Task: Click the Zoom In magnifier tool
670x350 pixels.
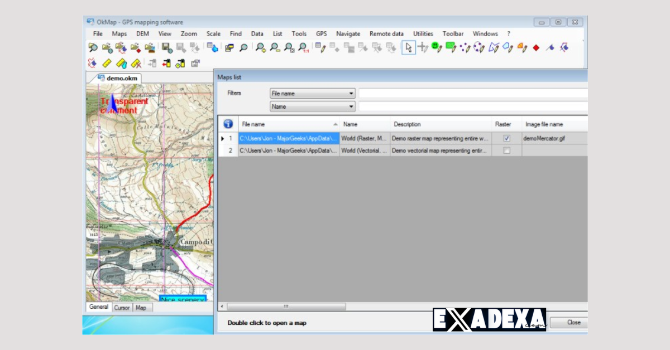Action: 260,48
